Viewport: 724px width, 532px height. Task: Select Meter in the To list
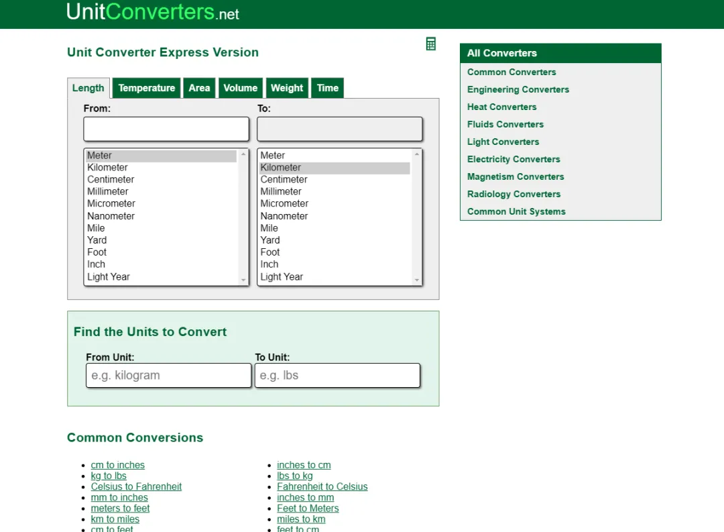[x=335, y=155]
